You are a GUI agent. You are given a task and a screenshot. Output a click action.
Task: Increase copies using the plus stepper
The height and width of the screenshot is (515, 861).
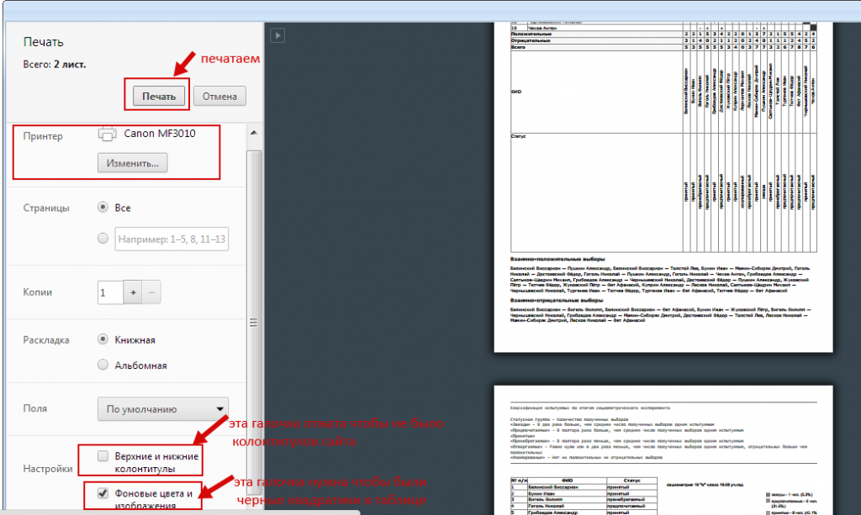(x=134, y=292)
